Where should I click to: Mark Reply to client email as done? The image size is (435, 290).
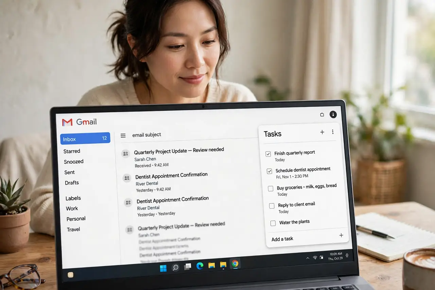pyautogui.click(x=272, y=206)
